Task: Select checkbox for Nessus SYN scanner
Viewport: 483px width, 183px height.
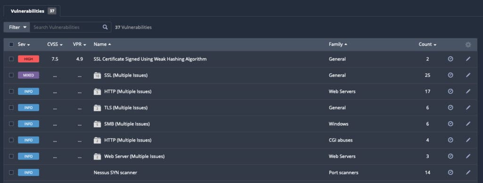Action: pos(11,173)
